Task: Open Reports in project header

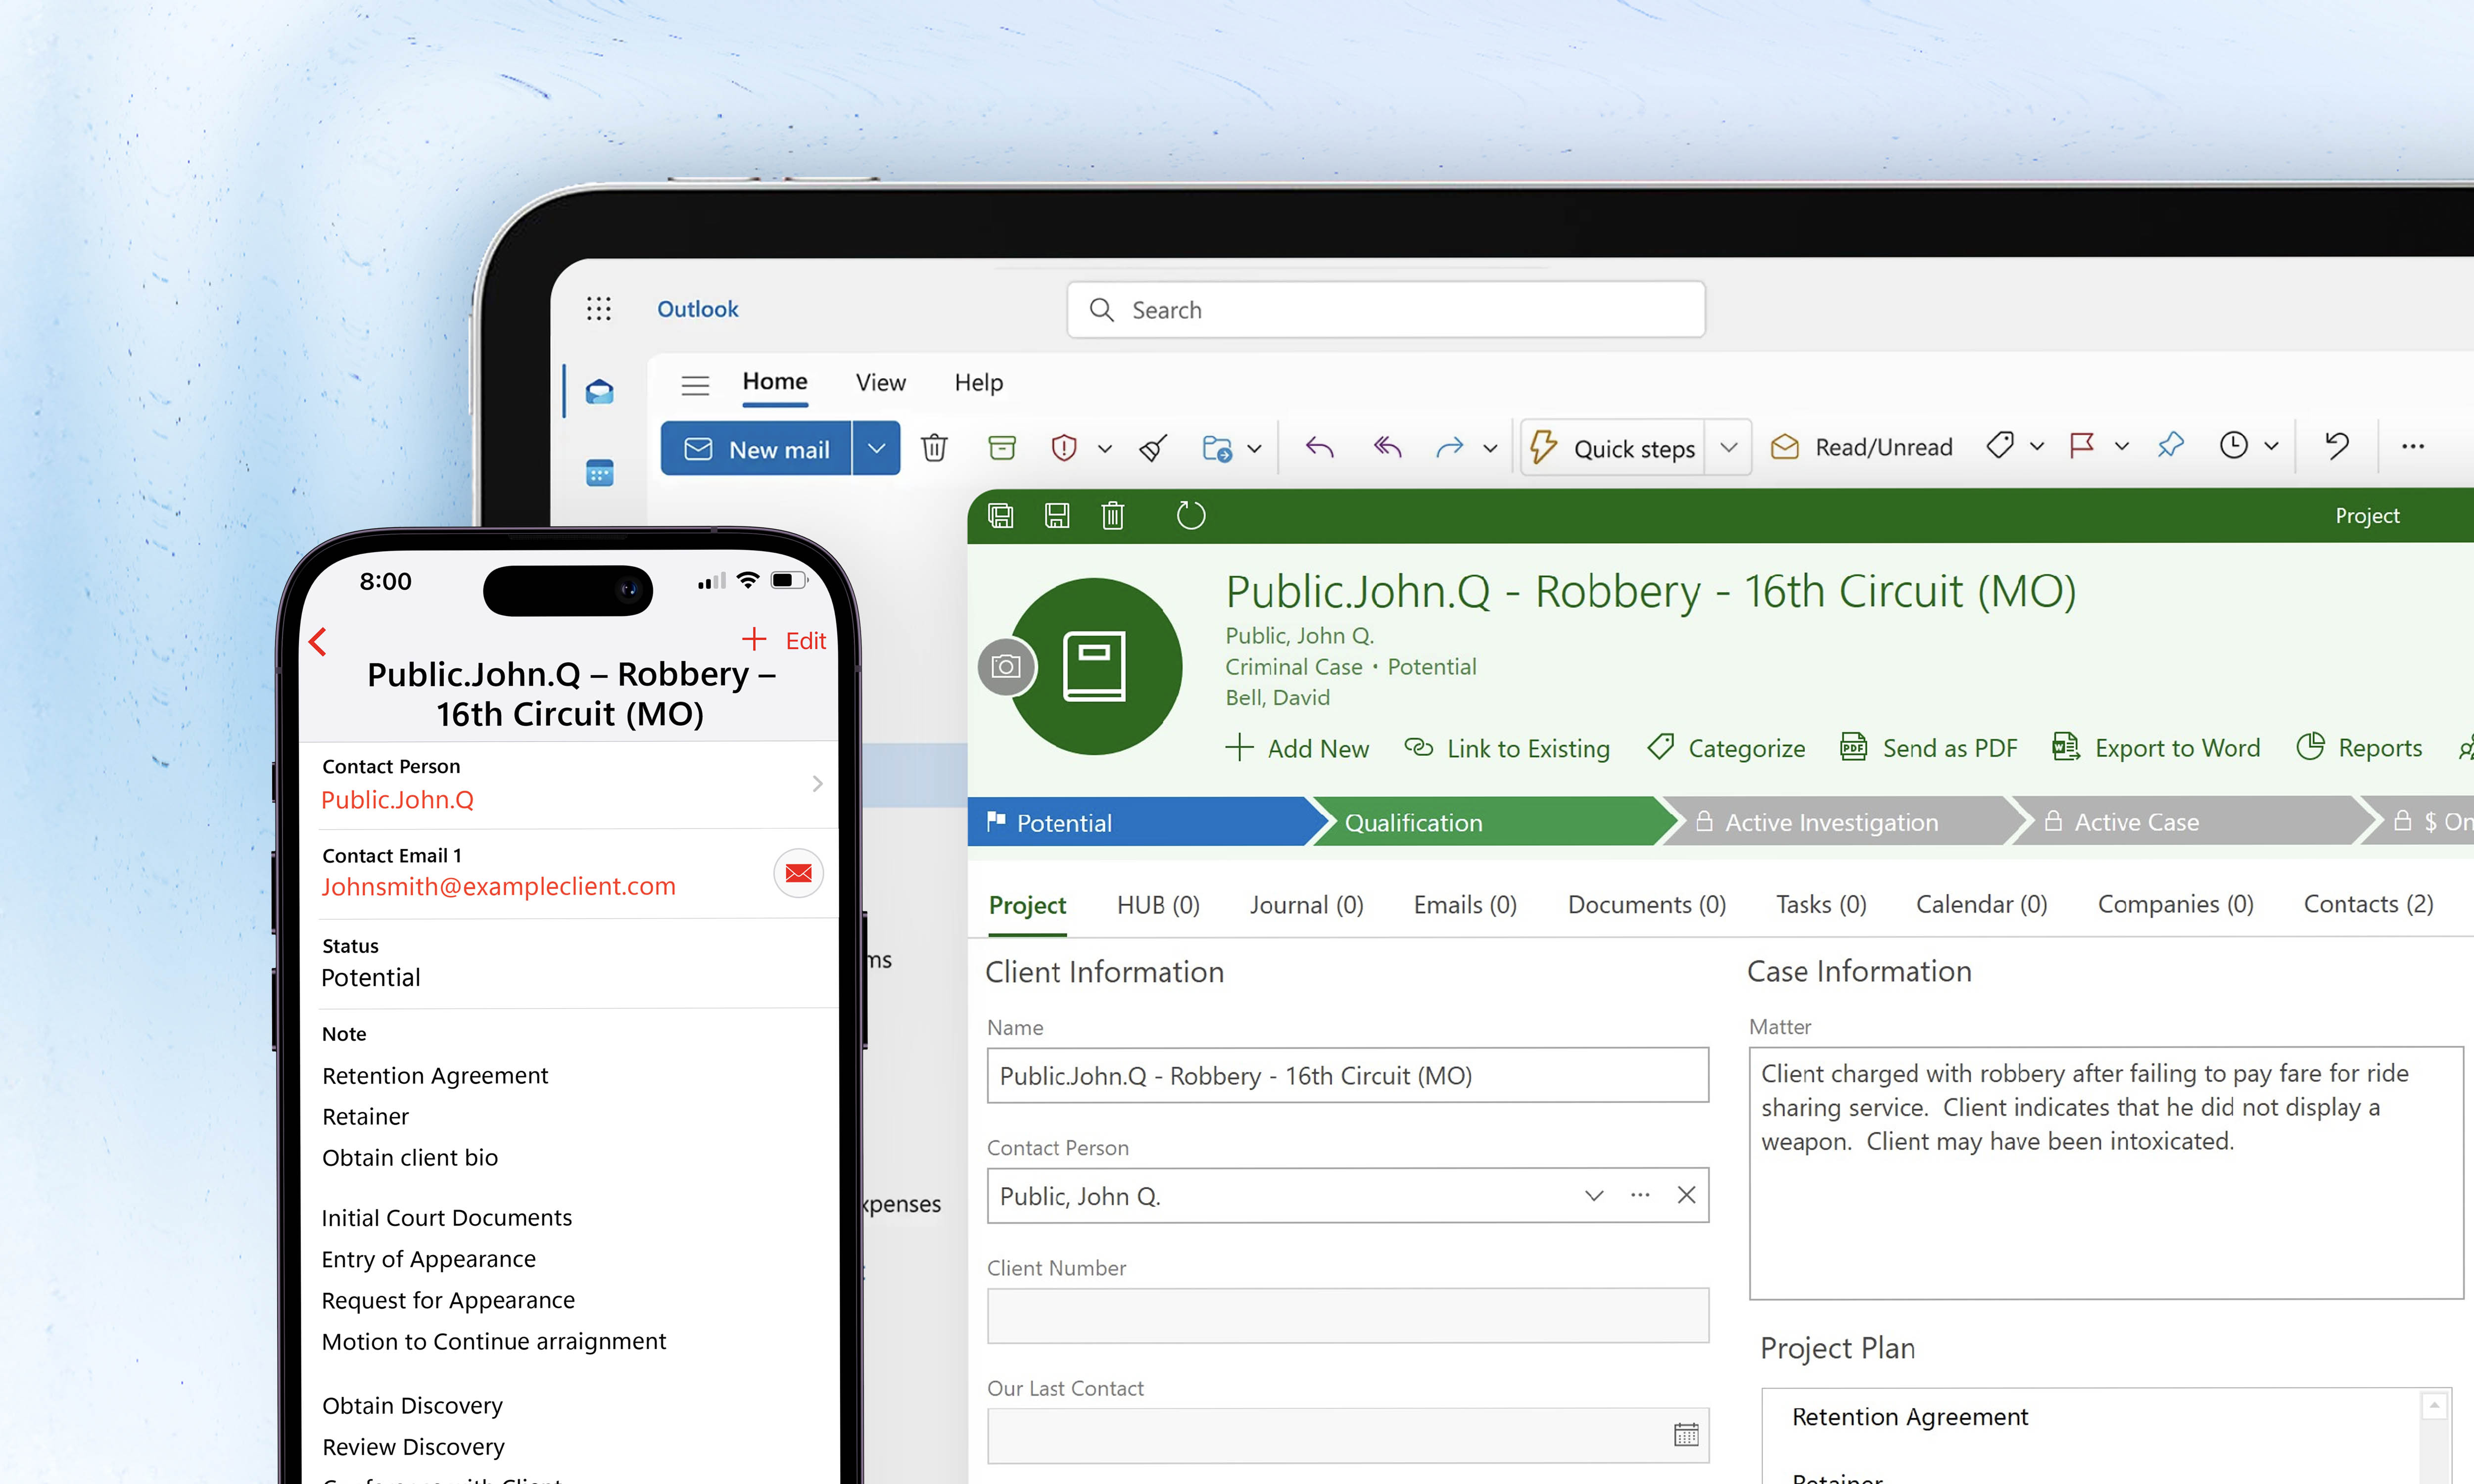Action: point(2359,748)
